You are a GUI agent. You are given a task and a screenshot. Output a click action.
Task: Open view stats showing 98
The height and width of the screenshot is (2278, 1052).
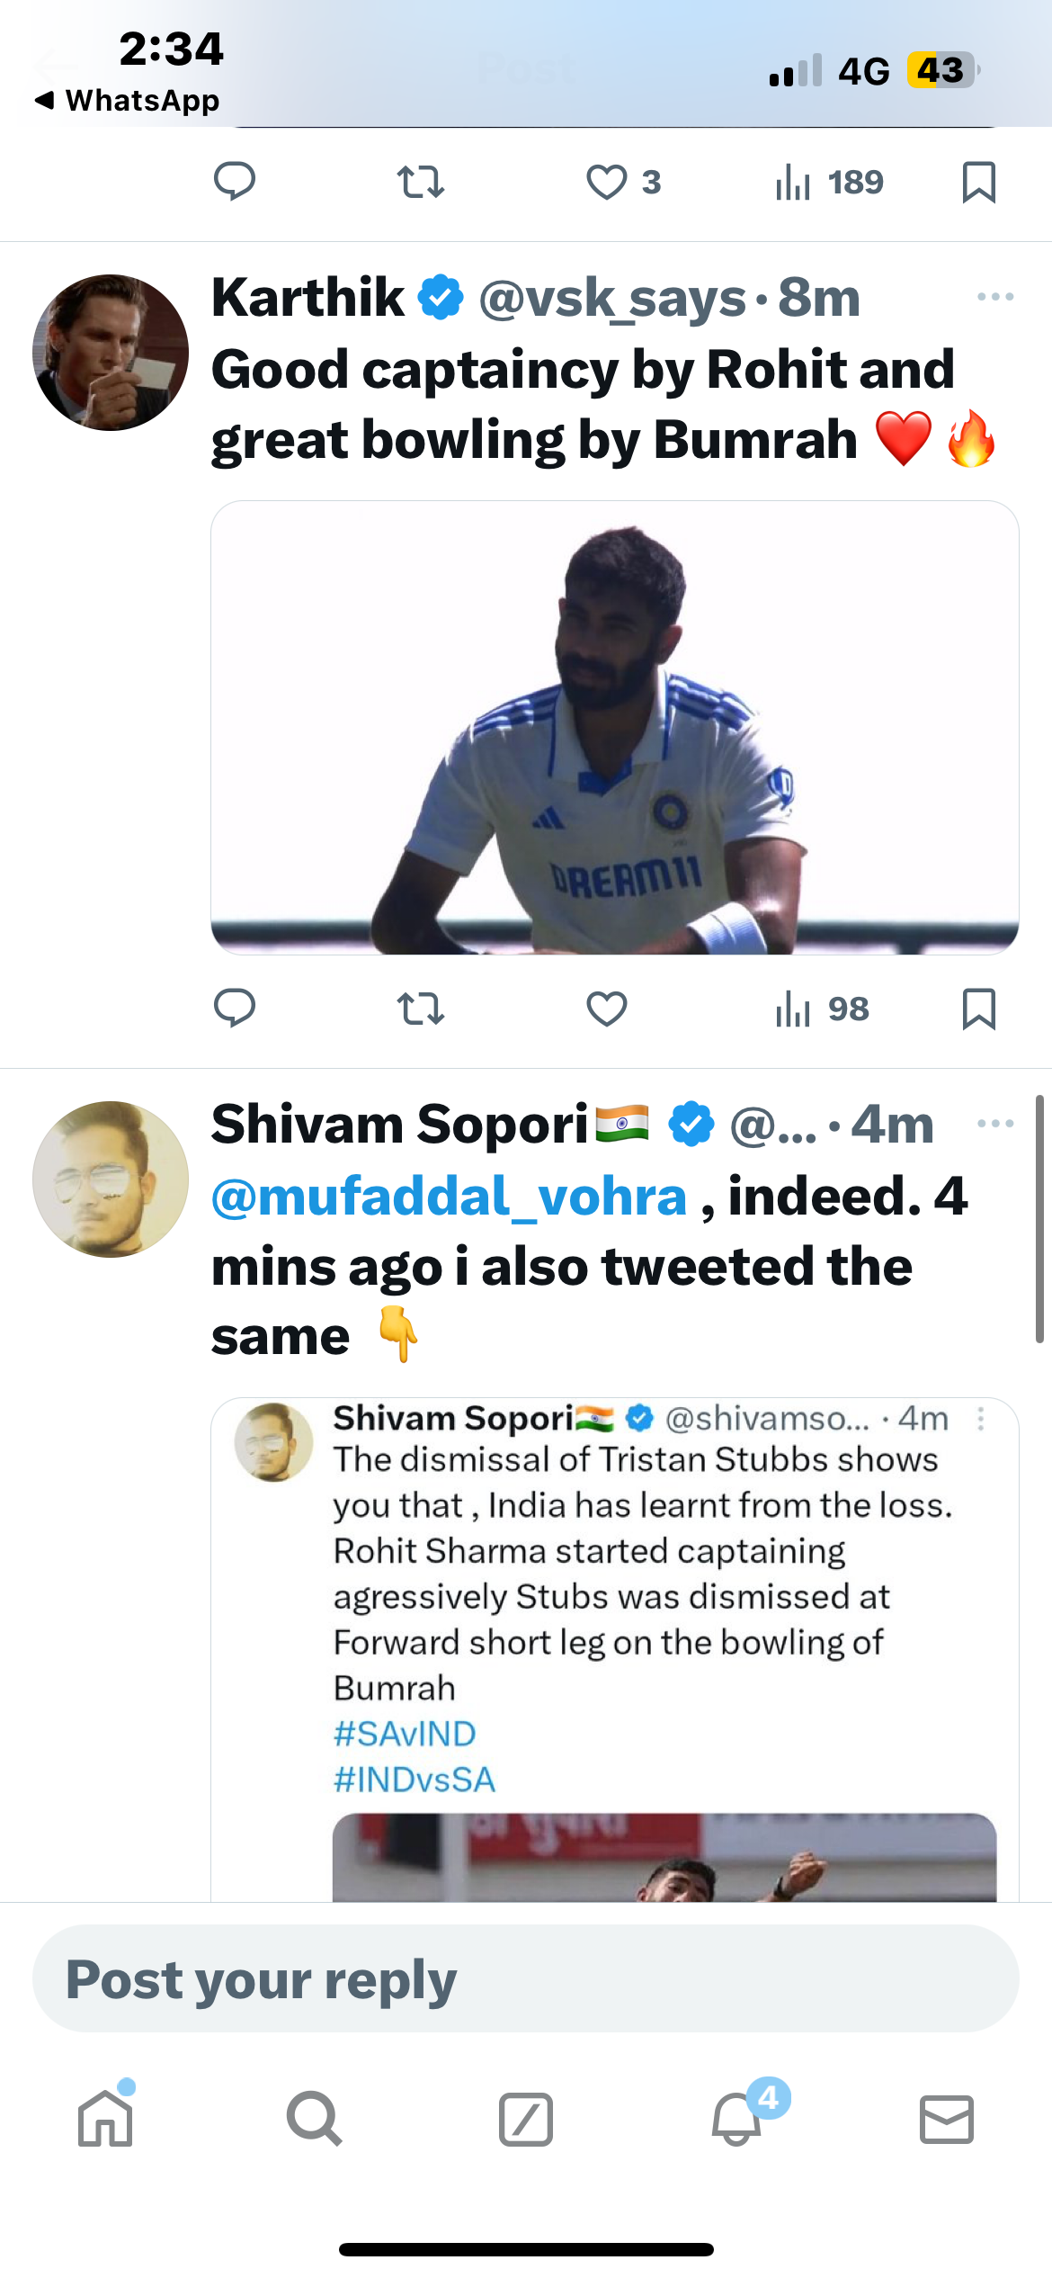[822, 1009]
